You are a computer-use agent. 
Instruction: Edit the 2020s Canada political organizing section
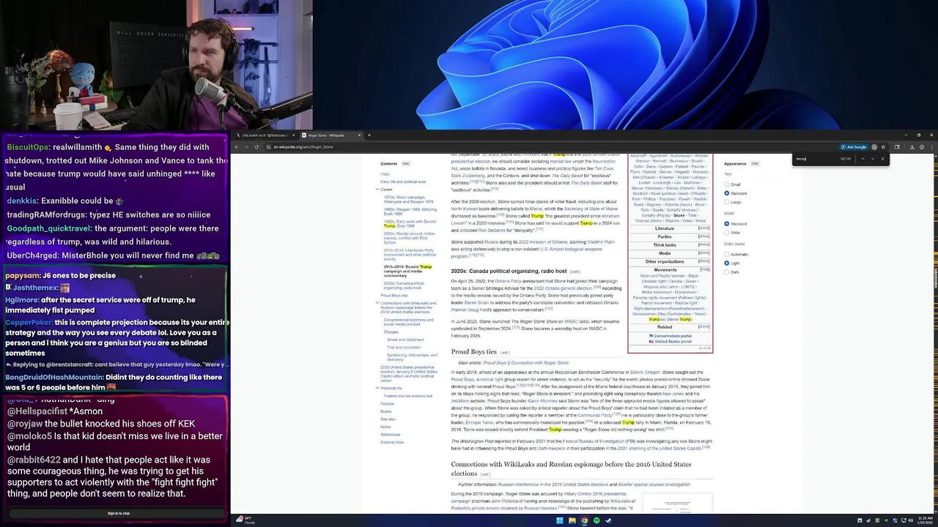click(575, 272)
